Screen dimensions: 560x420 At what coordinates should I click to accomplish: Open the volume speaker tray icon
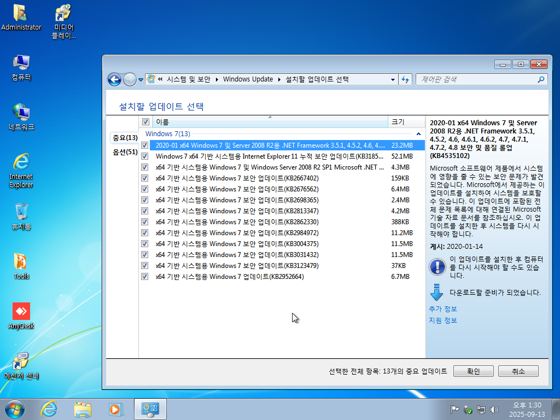pos(494,410)
